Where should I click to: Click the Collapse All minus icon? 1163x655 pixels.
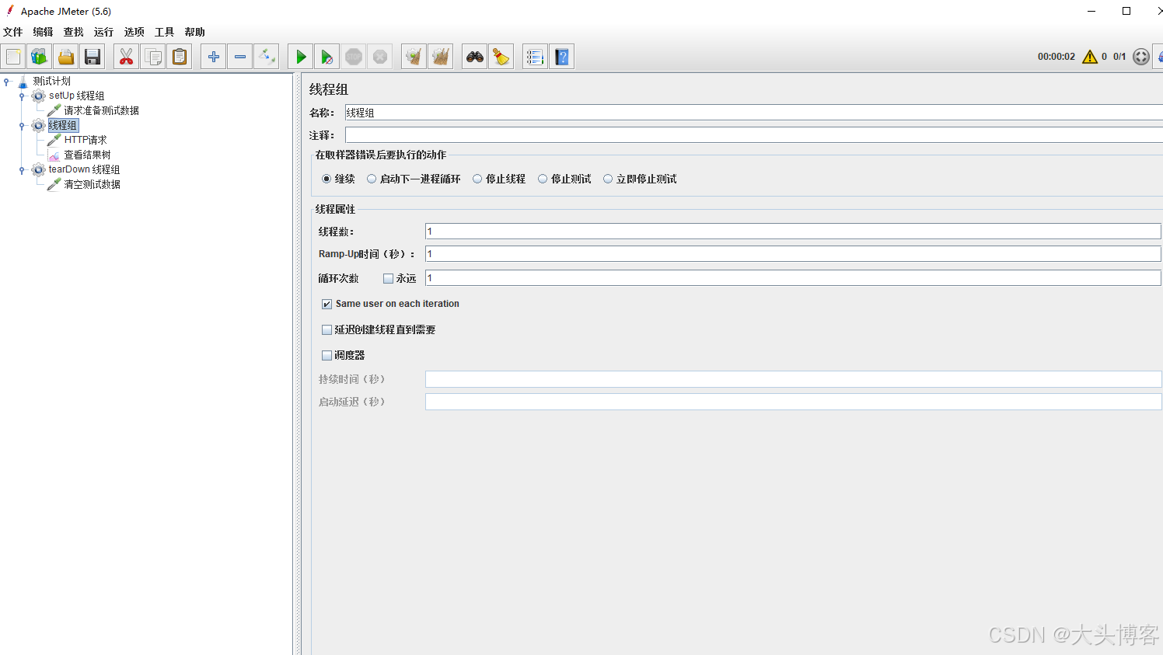pos(240,57)
